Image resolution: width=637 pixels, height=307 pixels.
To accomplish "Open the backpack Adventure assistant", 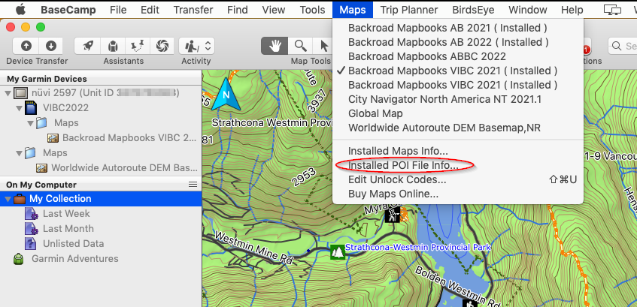I will point(113,46).
